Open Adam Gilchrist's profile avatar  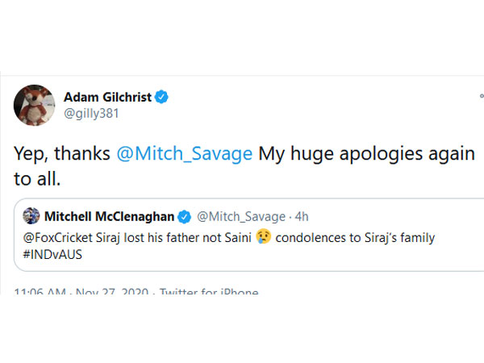pos(34,105)
